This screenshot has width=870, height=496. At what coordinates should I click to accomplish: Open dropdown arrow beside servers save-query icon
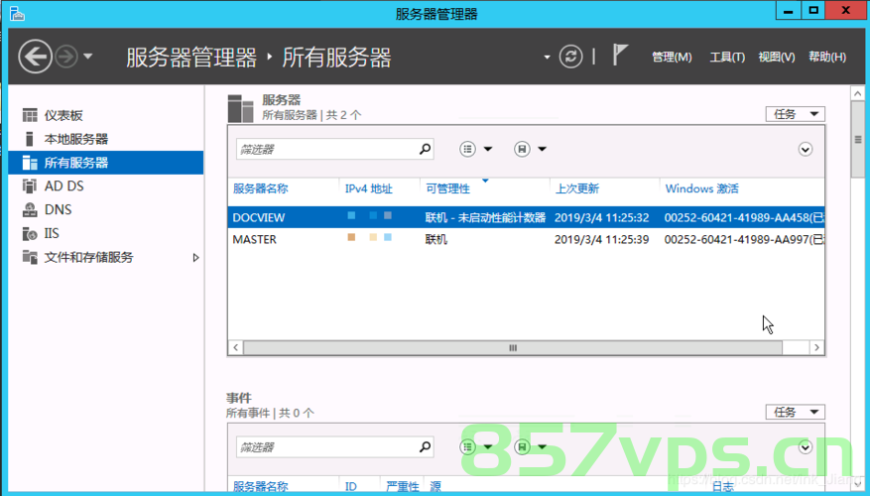[x=542, y=149]
